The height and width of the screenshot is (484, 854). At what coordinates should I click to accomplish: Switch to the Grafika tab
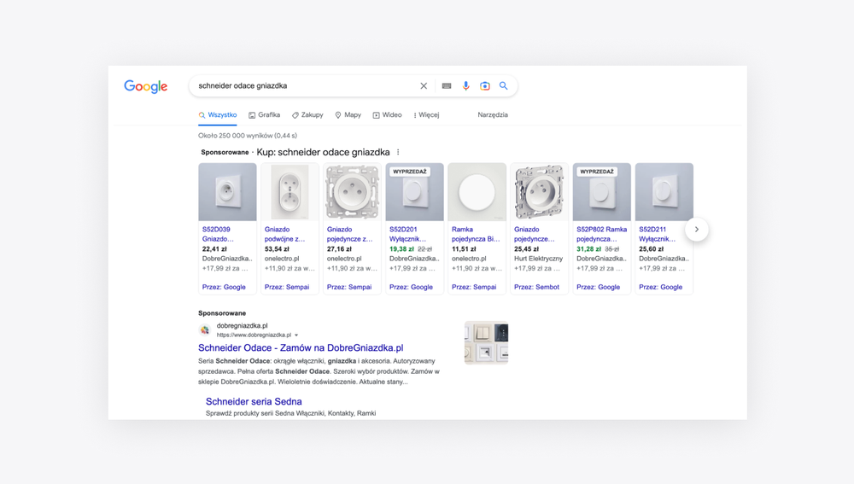coord(264,115)
